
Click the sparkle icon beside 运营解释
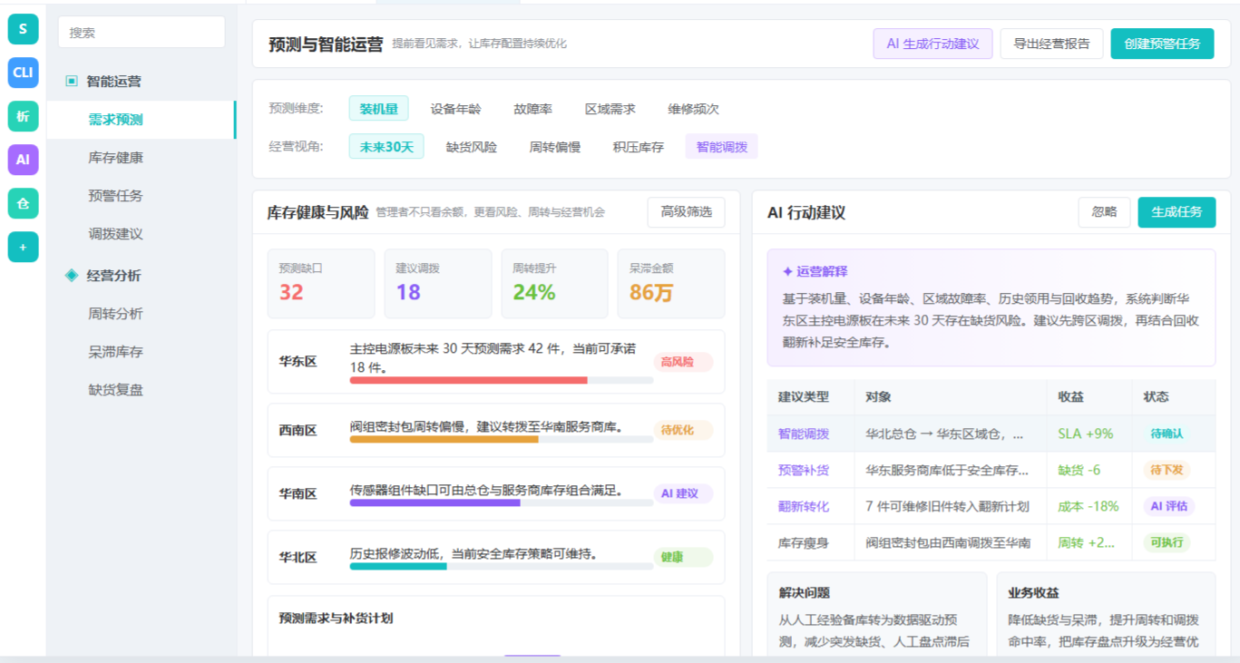coord(787,272)
